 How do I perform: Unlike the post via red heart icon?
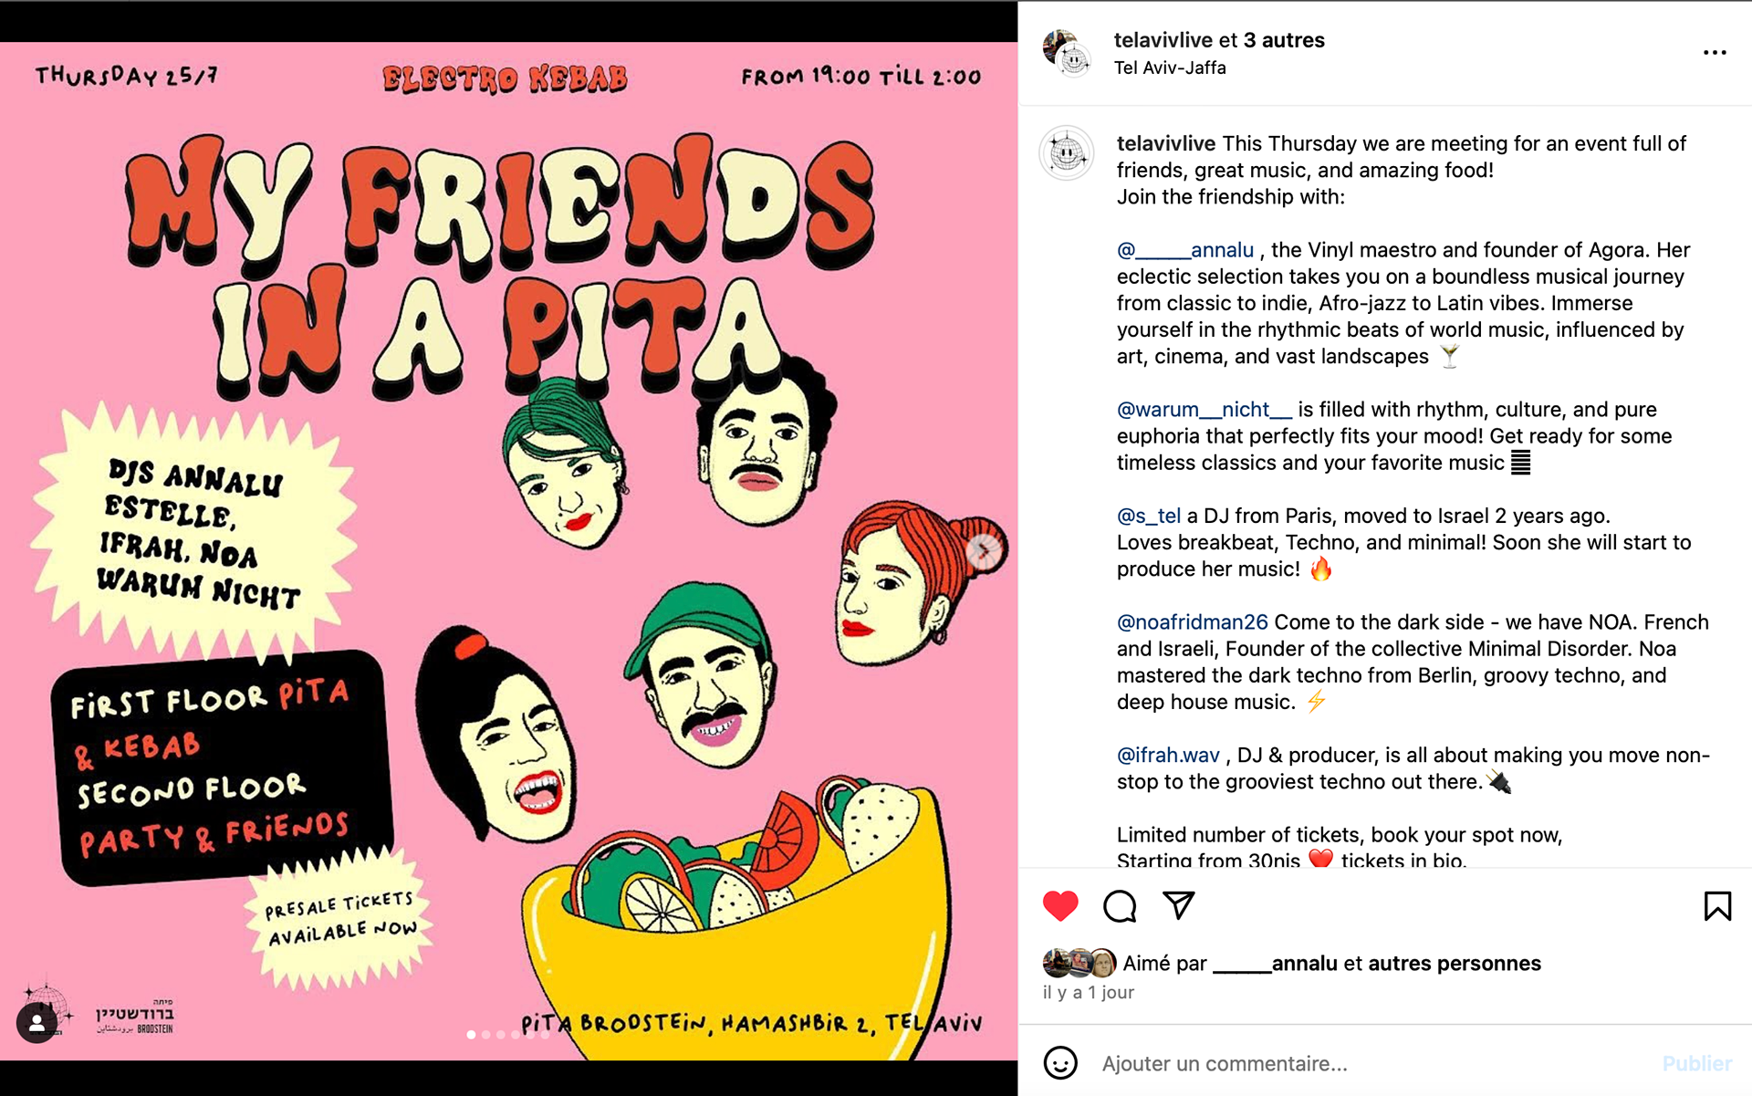click(1060, 906)
